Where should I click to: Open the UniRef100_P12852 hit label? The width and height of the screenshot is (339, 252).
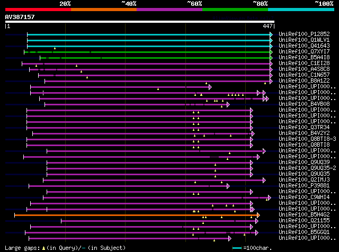(x=304, y=34)
